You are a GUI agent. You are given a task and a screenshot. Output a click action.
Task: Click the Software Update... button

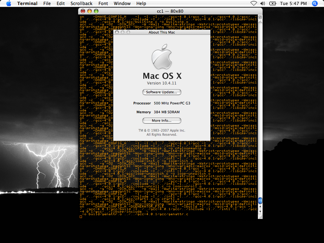pyautogui.click(x=162, y=92)
